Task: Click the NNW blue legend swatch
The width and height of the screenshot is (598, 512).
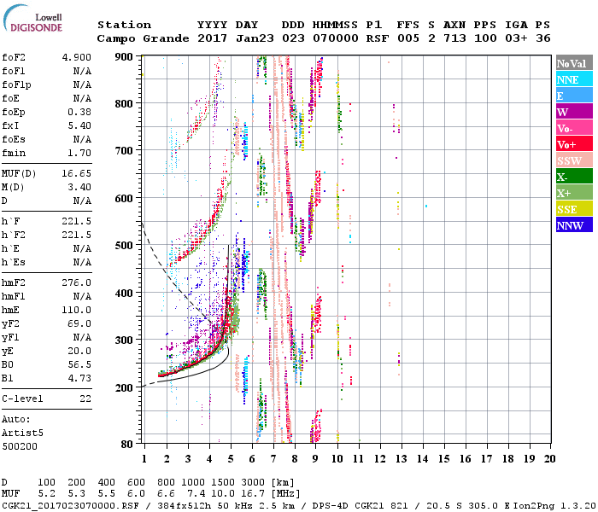Action: pyautogui.click(x=573, y=225)
